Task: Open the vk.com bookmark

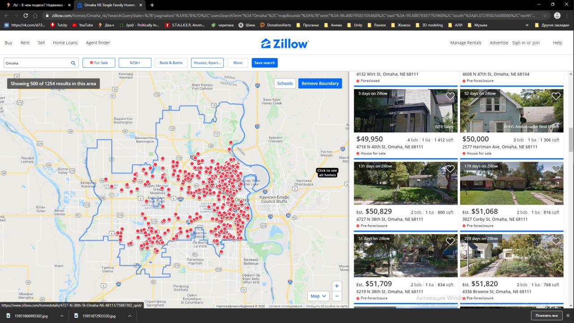Action: (x=25, y=25)
